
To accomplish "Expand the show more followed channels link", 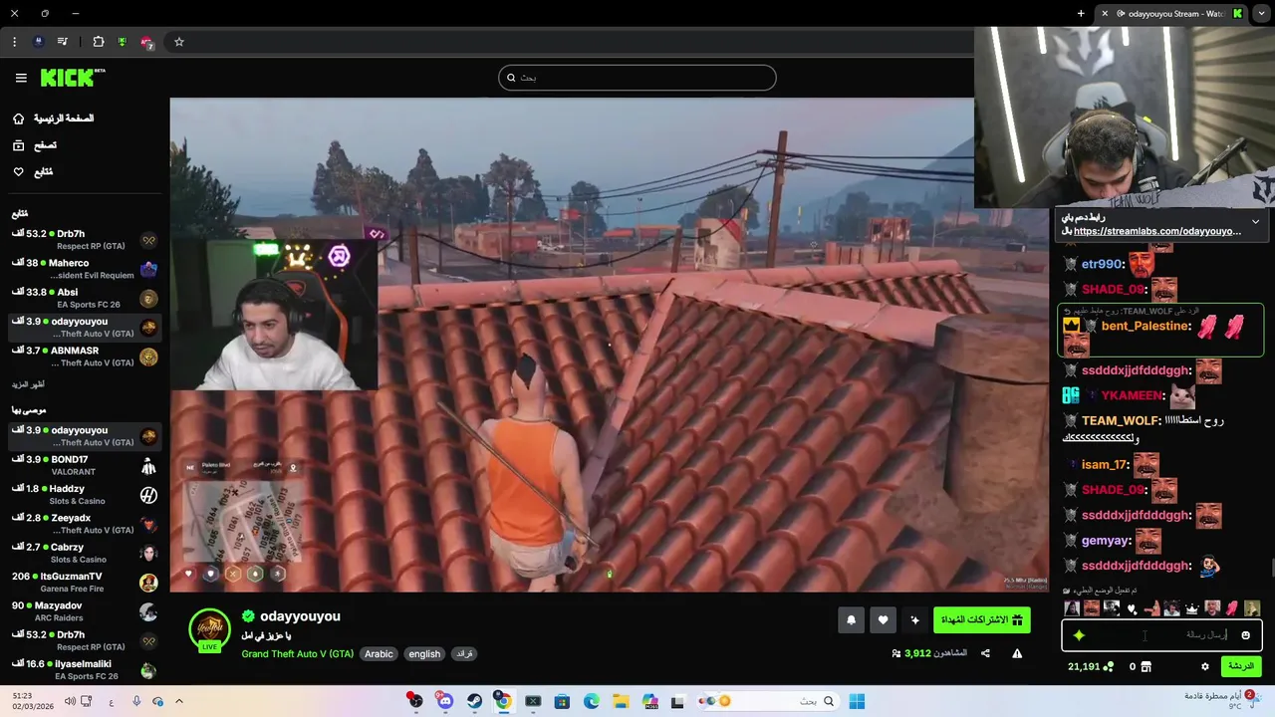I will pyautogui.click(x=28, y=384).
